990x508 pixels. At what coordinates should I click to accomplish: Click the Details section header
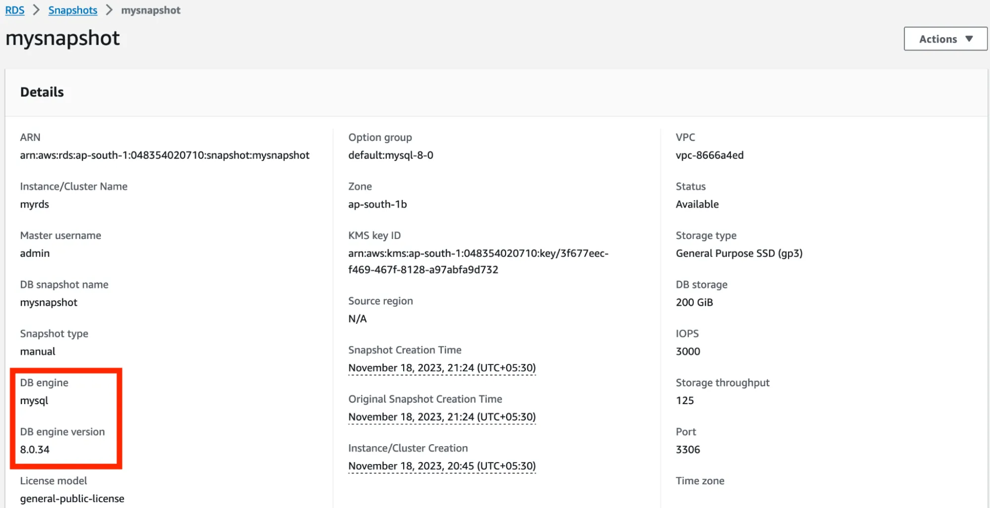tap(42, 92)
